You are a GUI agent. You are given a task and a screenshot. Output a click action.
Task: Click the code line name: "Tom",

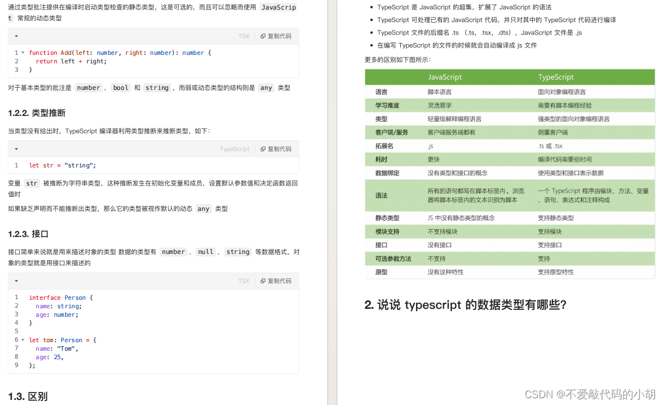pos(57,348)
